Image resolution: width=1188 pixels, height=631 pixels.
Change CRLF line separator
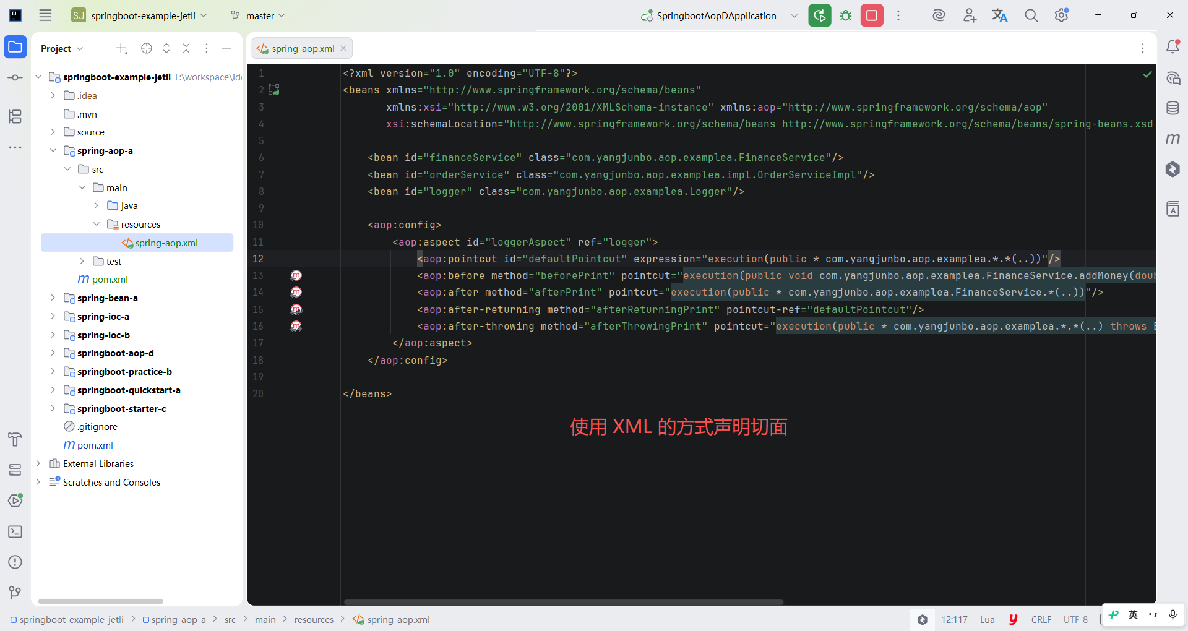tap(1041, 619)
